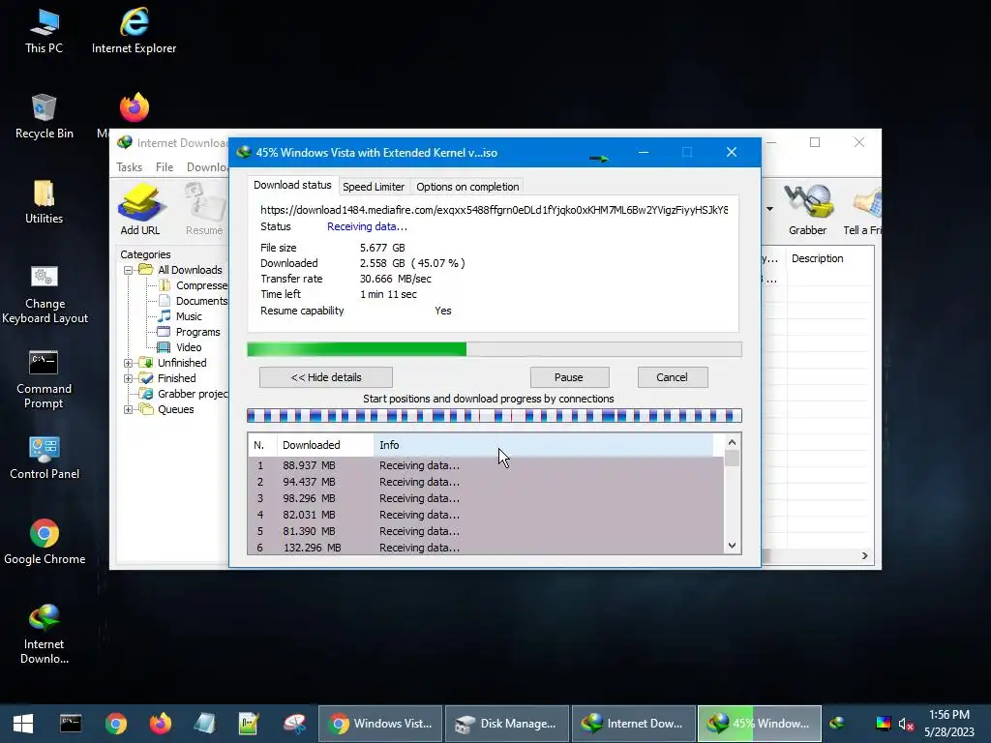Expand the Finished category node
This screenshot has width=991, height=743.
click(129, 379)
